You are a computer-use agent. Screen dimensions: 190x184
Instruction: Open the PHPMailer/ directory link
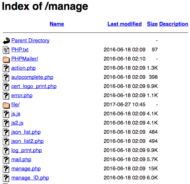25,59
